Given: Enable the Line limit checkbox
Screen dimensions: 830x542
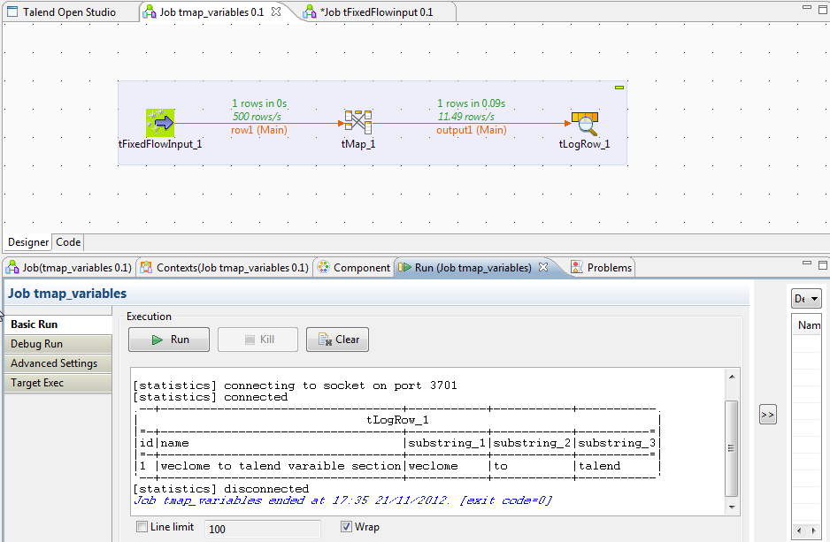Looking at the screenshot, I should tap(142, 527).
